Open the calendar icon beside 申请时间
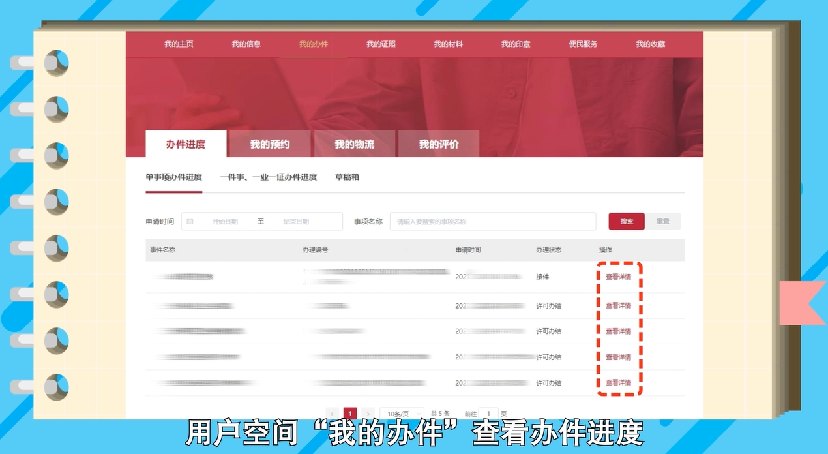The height and width of the screenshot is (454, 828). click(x=189, y=221)
